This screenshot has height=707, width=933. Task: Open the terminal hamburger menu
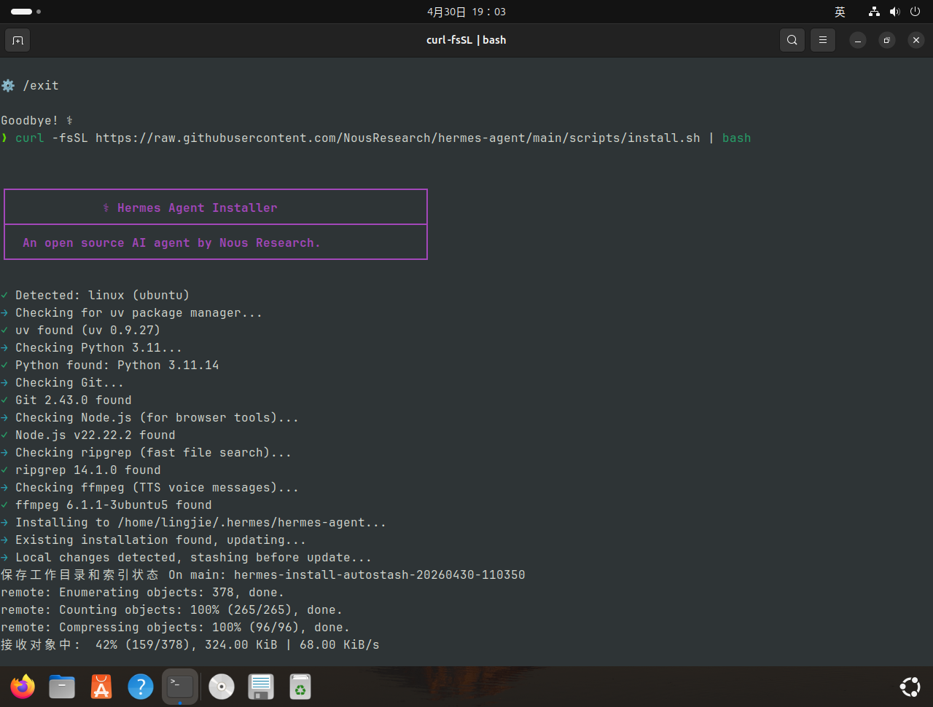pos(823,40)
